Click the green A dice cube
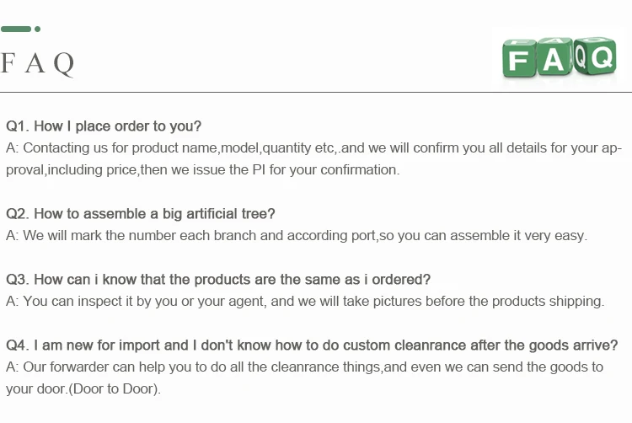Viewport: 632px width, 423px height. (x=554, y=56)
